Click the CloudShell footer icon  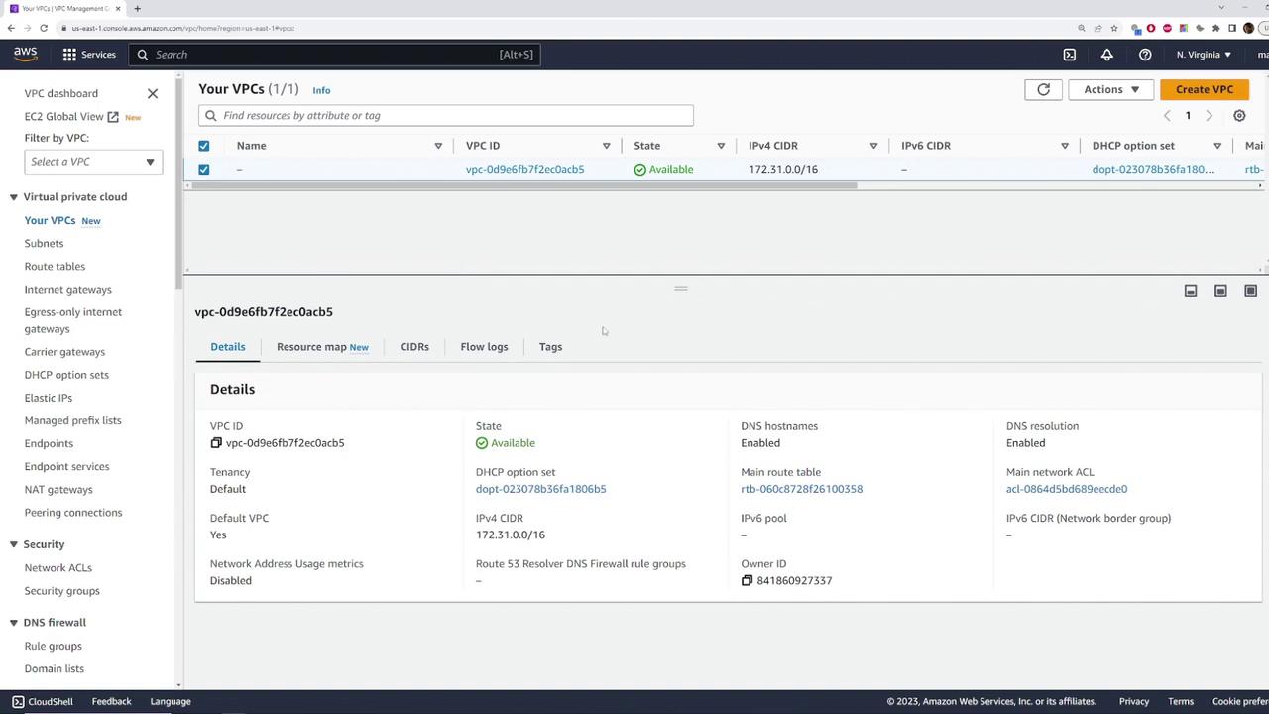pos(18,701)
